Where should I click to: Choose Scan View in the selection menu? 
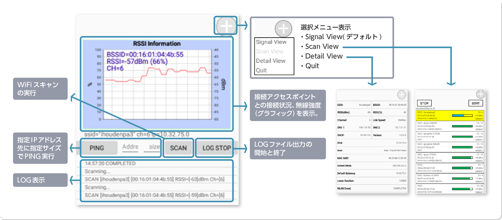tap(270, 51)
